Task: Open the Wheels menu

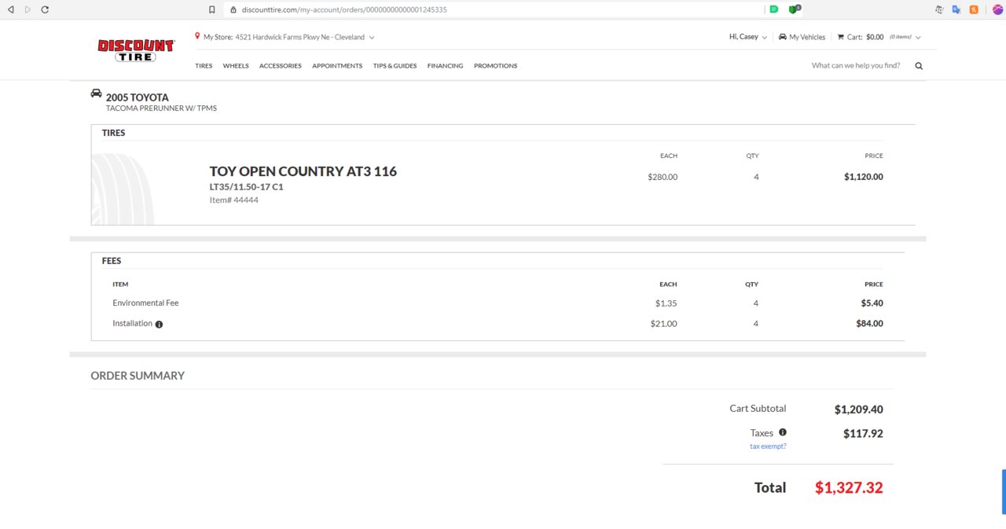Action: click(x=236, y=66)
